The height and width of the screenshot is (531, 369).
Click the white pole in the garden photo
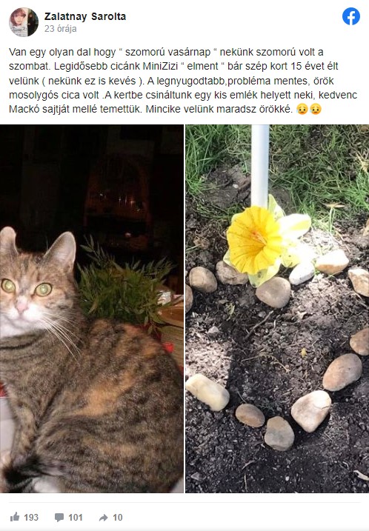pyautogui.click(x=260, y=166)
